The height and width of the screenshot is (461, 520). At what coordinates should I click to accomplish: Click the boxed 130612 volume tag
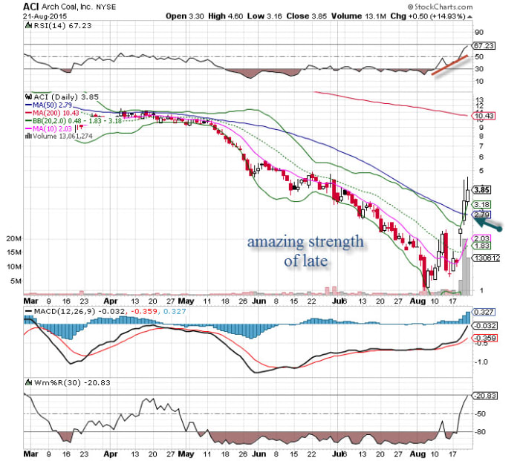(x=487, y=258)
